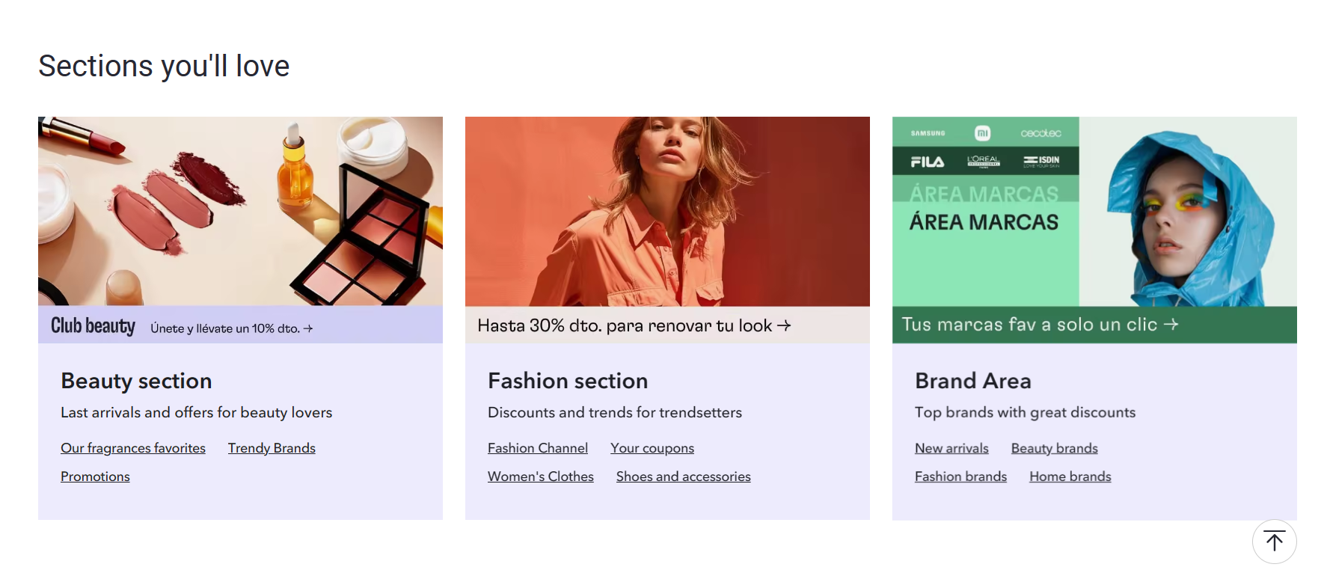View New arrivals in Brand Area
Viewport: 1327px width, 579px height.
(x=951, y=448)
